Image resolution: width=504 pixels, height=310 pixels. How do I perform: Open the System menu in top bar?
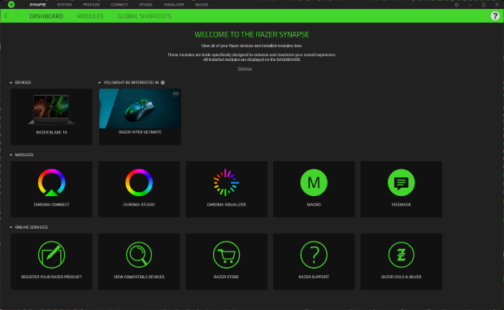click(x=64, y=5)
